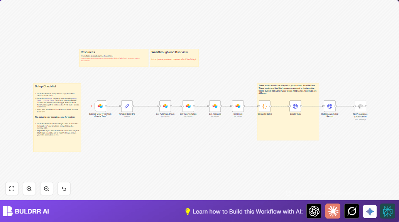Screen dimensions: 399x222
Task: Click the fit-to-view canvas button
Action: 12,189
